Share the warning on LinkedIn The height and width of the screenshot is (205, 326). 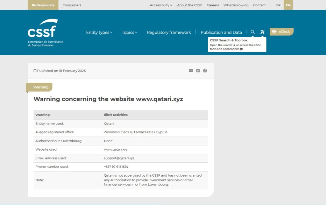[198, 71]
